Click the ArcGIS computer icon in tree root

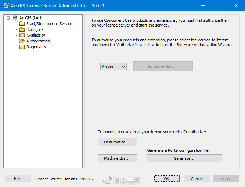15,17
